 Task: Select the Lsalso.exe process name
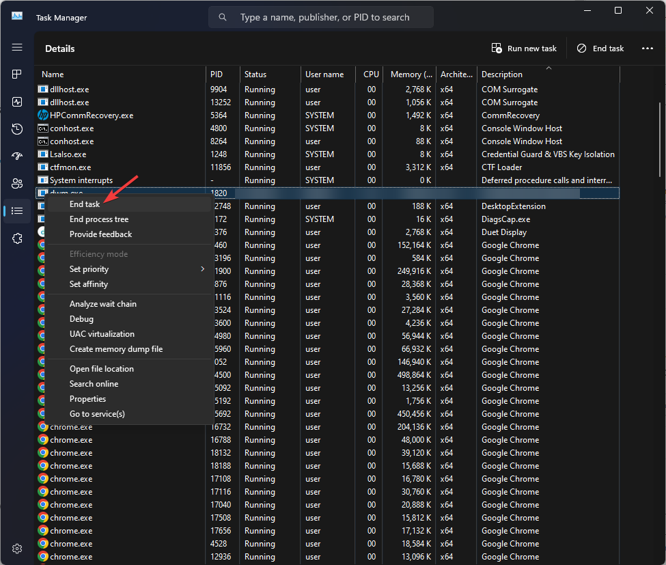[x=68, y=154]
